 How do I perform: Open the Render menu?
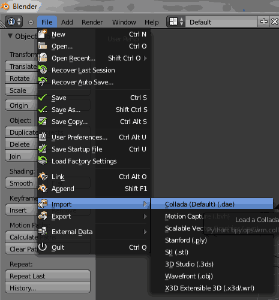click(92, 22)
